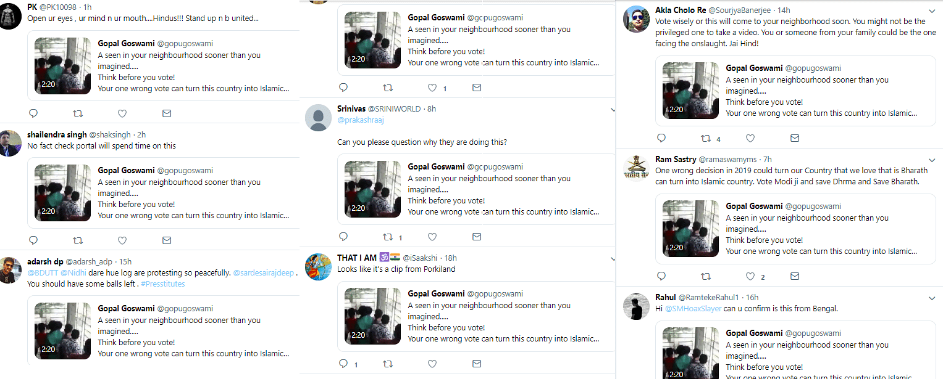Reply to THAT I AM's tweet
The height and width of the screenshot is (384, 943).
344,364
